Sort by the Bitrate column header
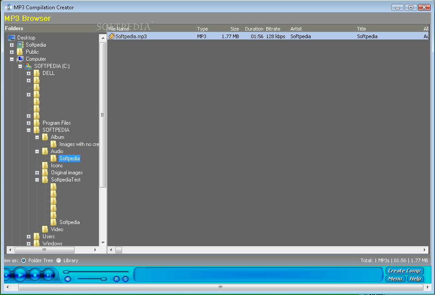 (277, 29)
